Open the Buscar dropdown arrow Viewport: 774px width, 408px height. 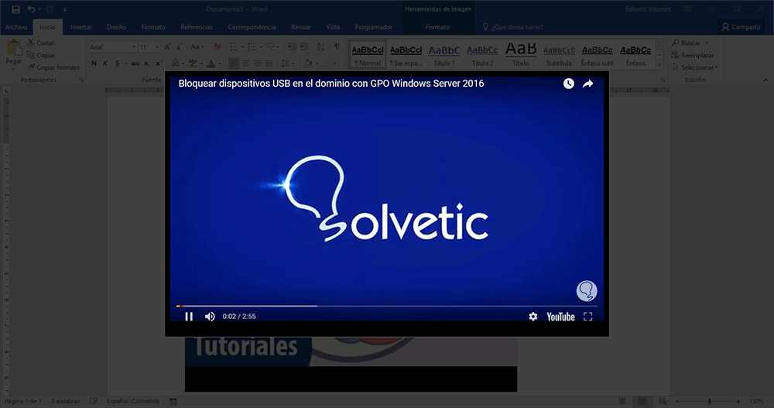point(707,43)
